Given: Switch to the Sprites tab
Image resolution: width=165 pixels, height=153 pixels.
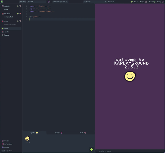Looking at the screenshot, I should click(x=34, y=133).
